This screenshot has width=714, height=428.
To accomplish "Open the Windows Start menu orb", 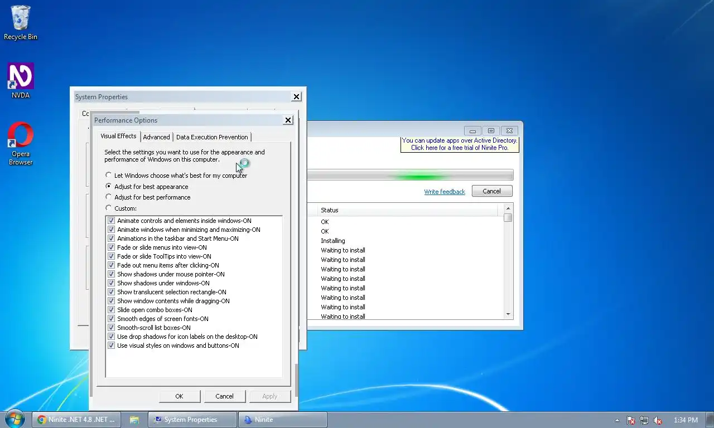I will (x=15, y=419).
